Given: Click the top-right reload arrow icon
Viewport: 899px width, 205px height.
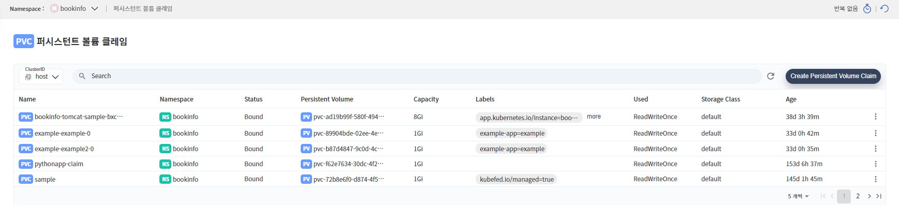Looking at the screenshot, I should click(885, 8).
